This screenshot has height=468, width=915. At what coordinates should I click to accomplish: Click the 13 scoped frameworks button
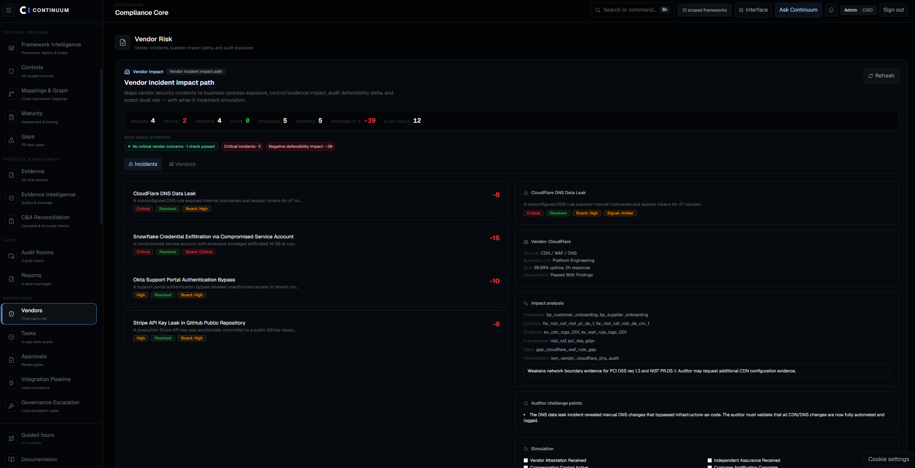[704, 10]
